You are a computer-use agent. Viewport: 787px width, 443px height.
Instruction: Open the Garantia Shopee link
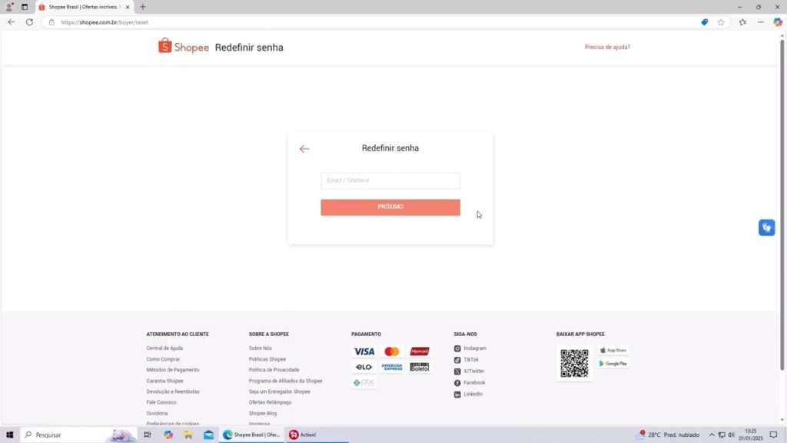tap(164, 381)
